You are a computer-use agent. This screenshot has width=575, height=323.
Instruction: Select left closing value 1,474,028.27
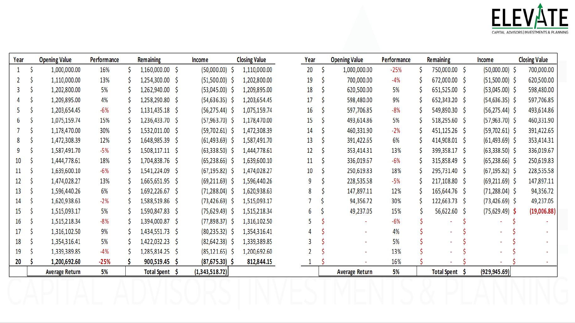[257, 171]
